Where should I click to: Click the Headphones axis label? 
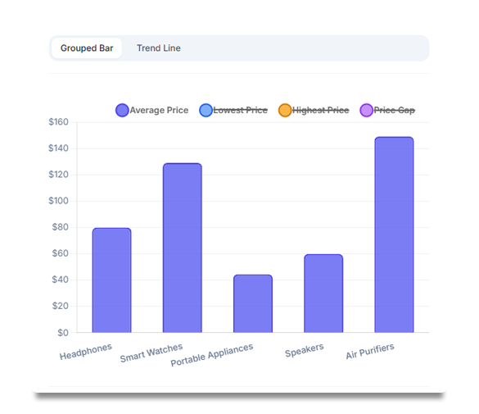pyautogui.click(x=85, y=352)
